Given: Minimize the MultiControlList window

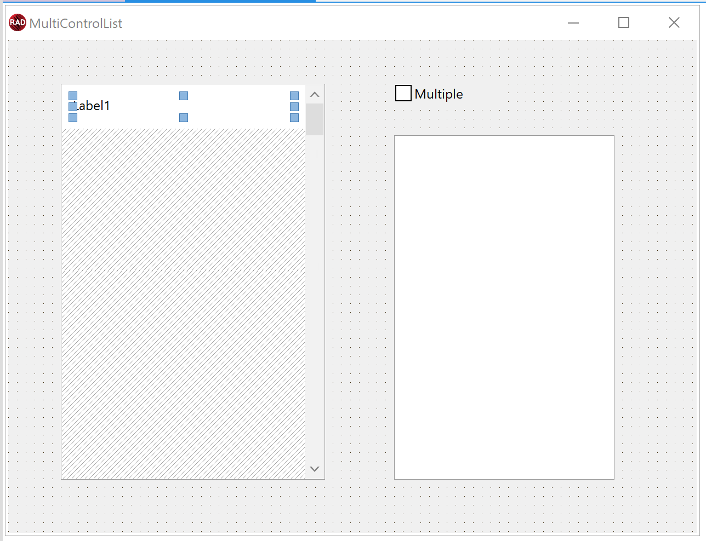Looking at the screenshot, I should coord(573,22).
